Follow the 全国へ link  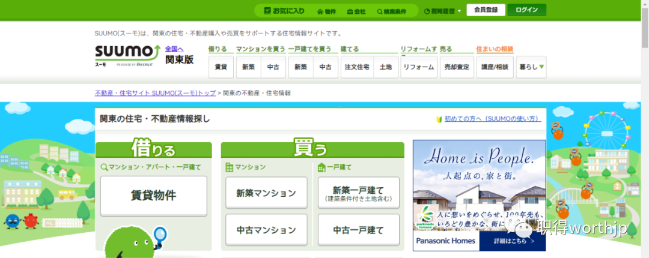[x=174, y=49]
